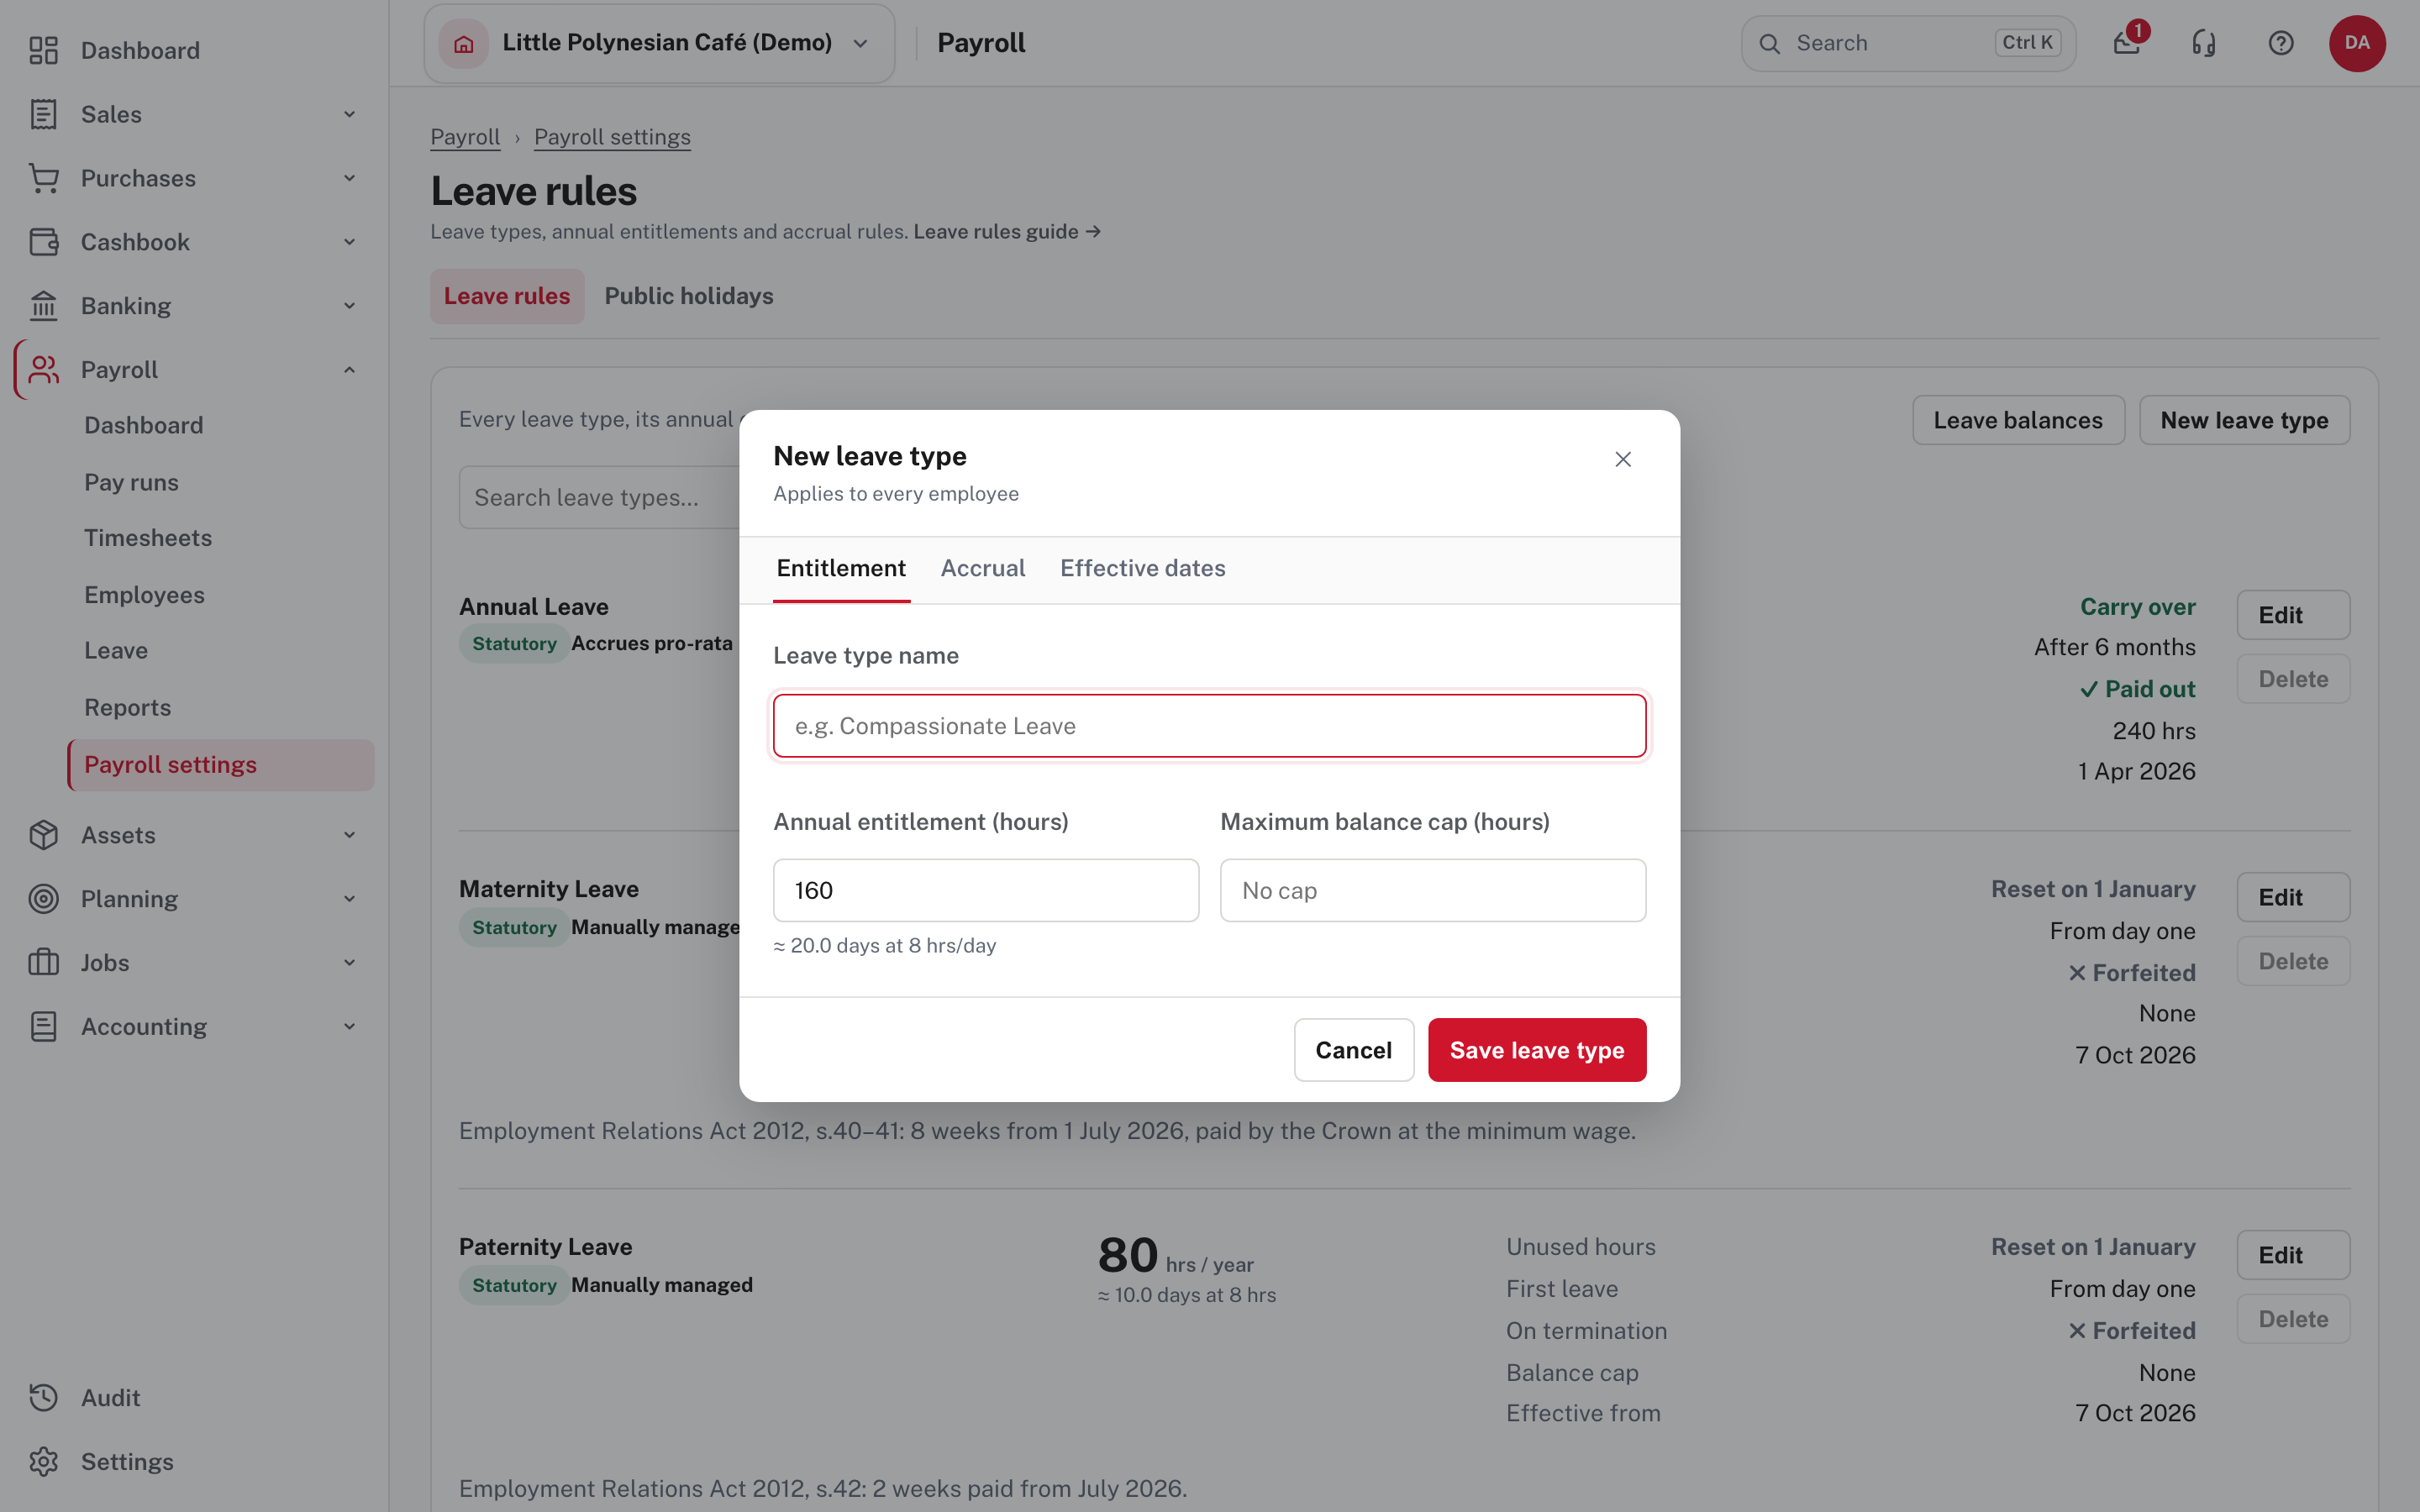Image resolution: width=2420 pixels, height=1512 pixels.
Task: Open the company selector dropdown chevron
Action: coord(860,43)
